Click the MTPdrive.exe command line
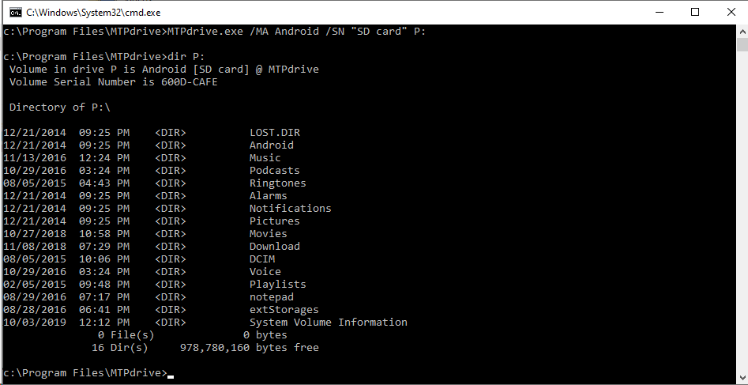748x385 pixels. [213, 32]
